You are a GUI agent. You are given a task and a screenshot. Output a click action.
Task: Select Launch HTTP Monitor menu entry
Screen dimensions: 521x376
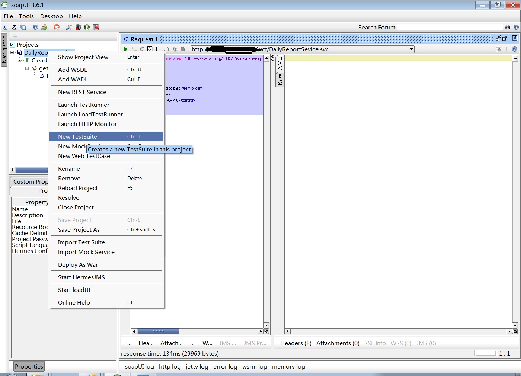click(106, 124)
